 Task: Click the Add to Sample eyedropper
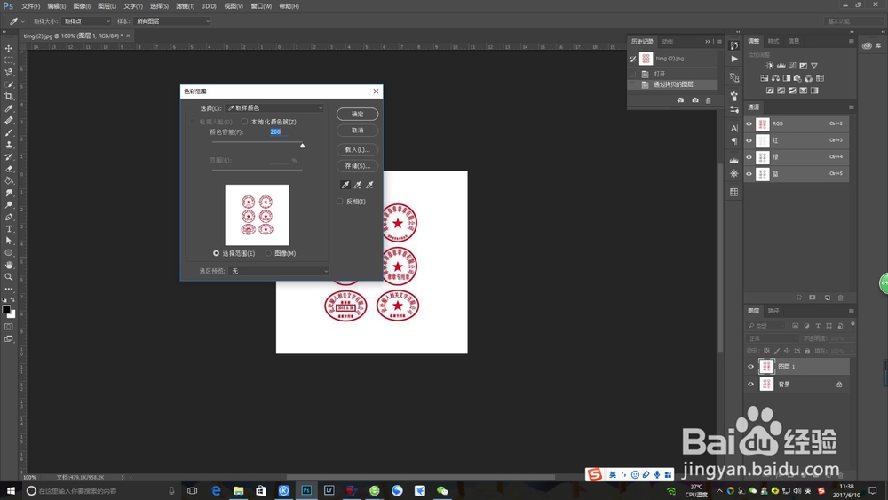coord(357,185)
